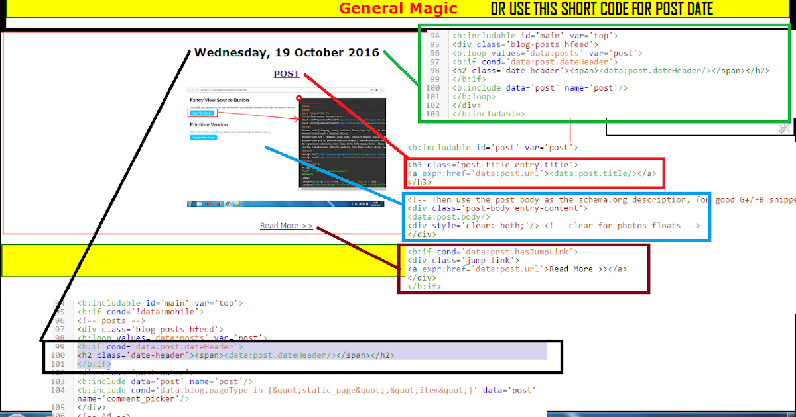Click the data:post.hasJumpLink condition line
Image resolution: width=796 pixels, height=417 pixels.
[x=493, y=252]
